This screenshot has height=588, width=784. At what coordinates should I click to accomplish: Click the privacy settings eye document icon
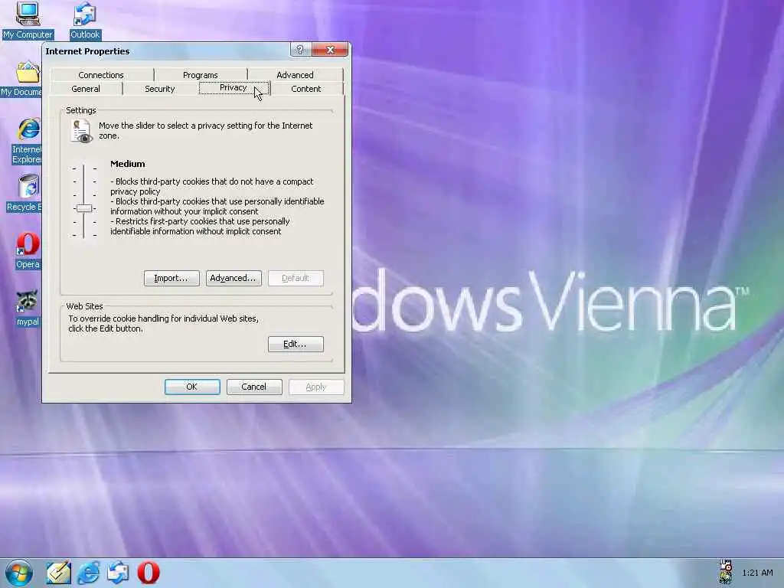click(81, 132)
